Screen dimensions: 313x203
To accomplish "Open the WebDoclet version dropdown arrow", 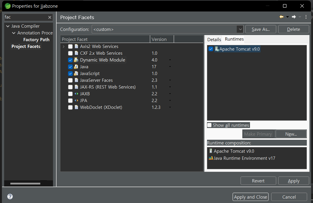I will [170, 107].
